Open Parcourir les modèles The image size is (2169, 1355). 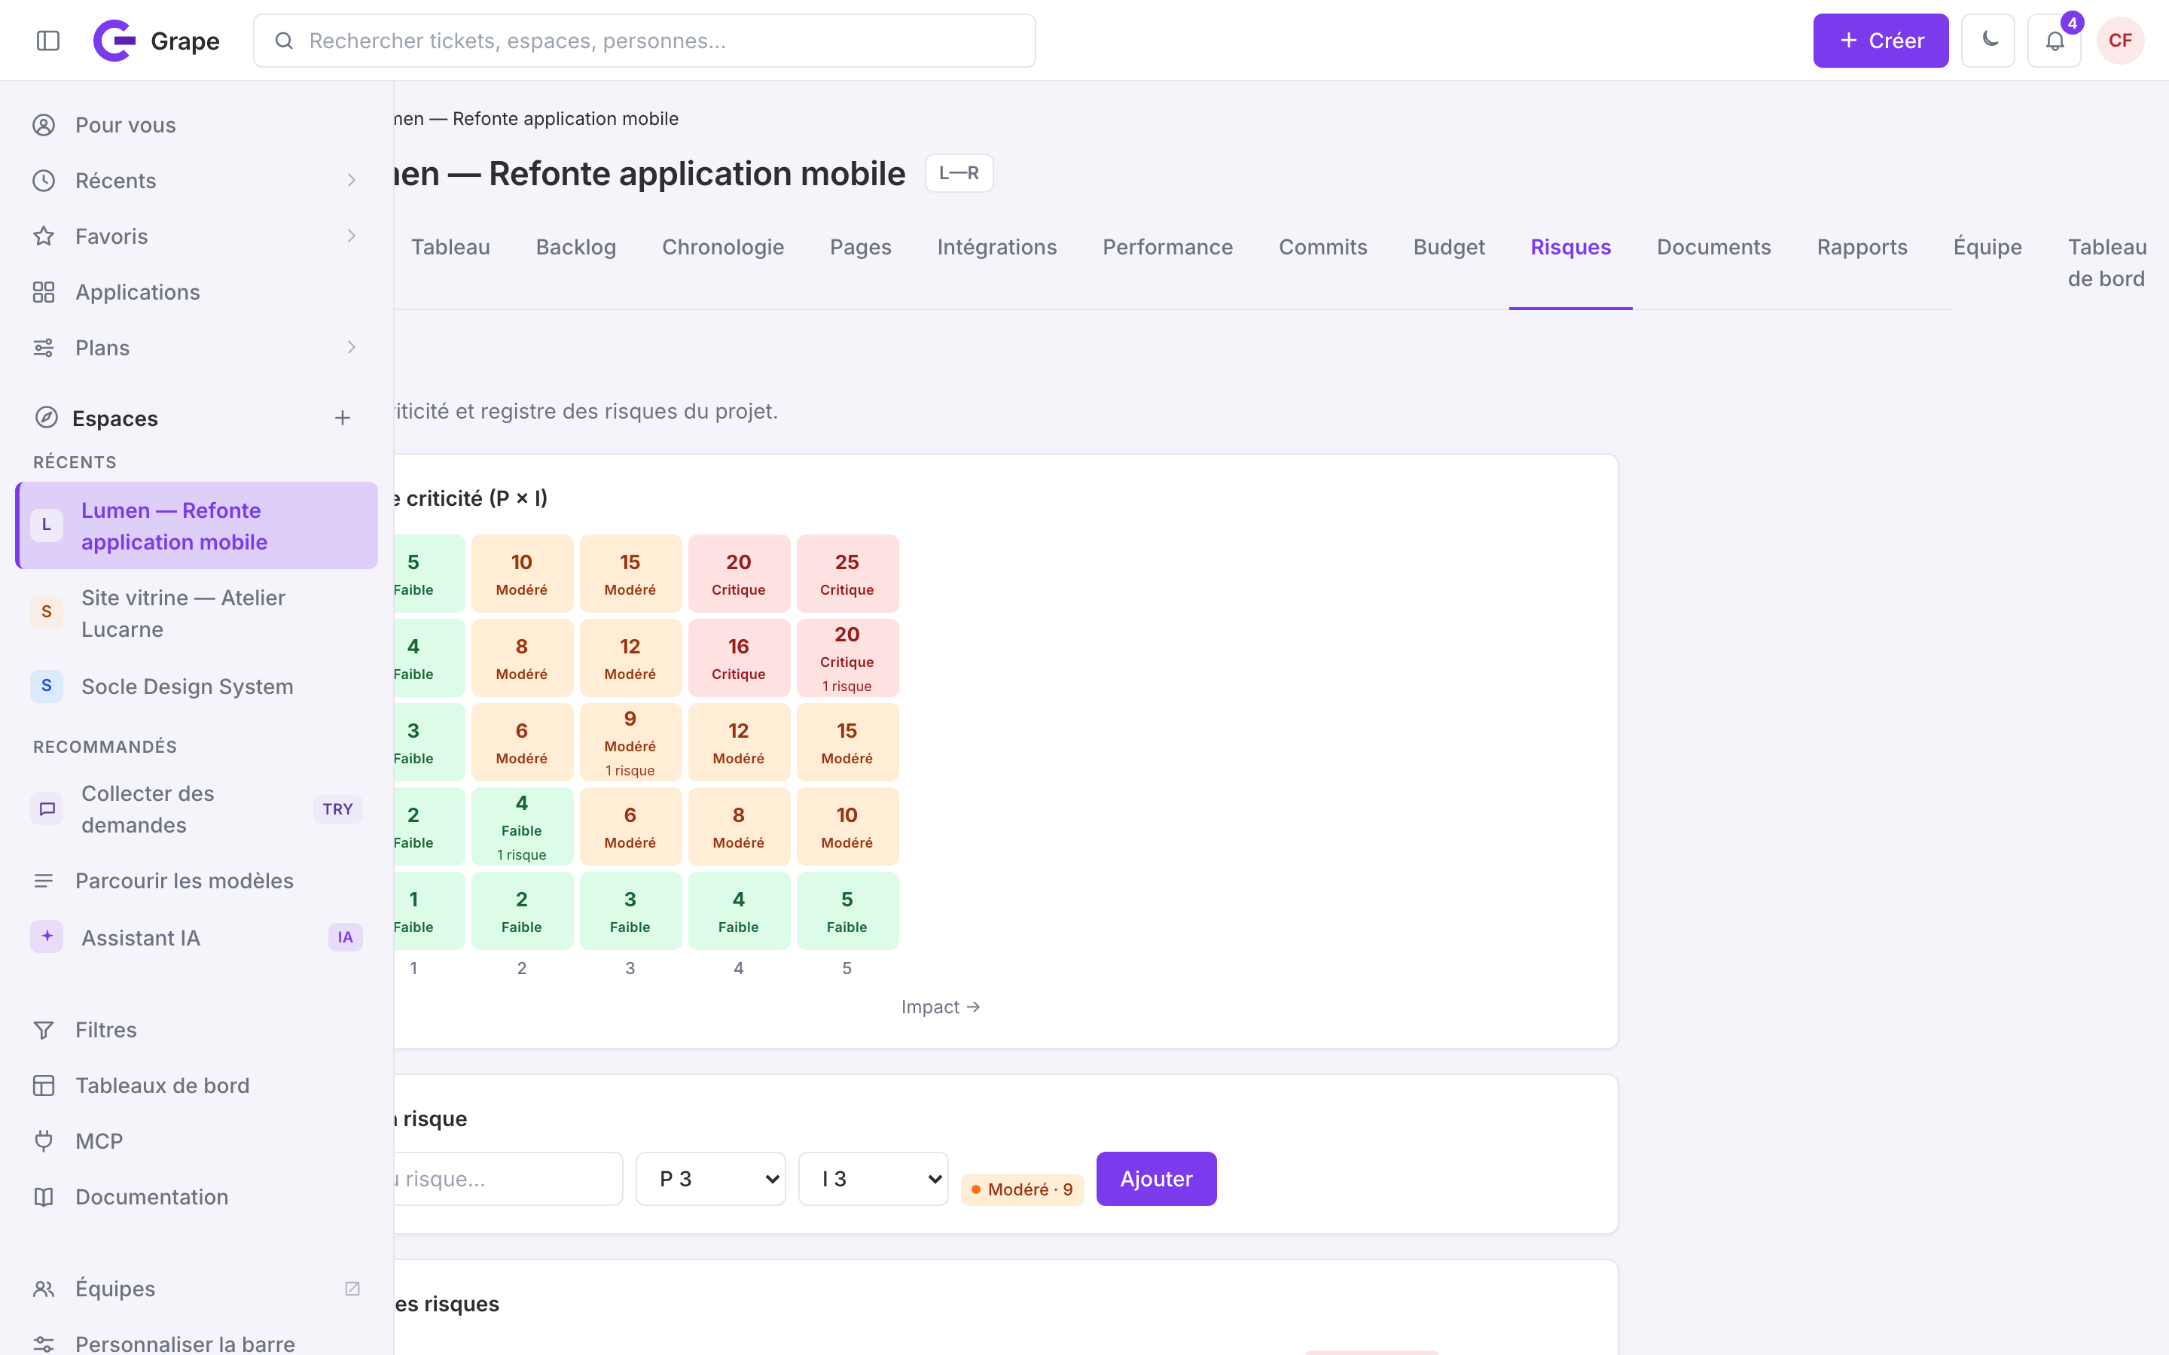(x=197, y=881)
